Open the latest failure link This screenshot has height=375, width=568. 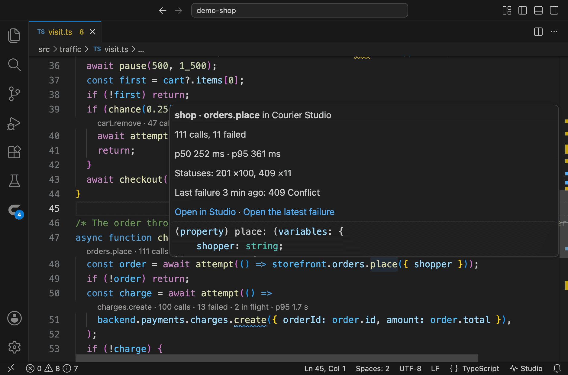[x=289, y=212]
